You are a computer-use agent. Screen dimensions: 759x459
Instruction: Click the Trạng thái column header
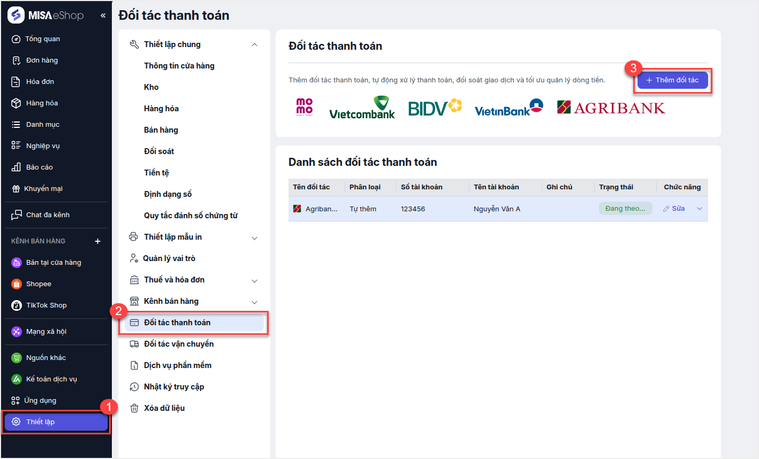click(616, 187)
